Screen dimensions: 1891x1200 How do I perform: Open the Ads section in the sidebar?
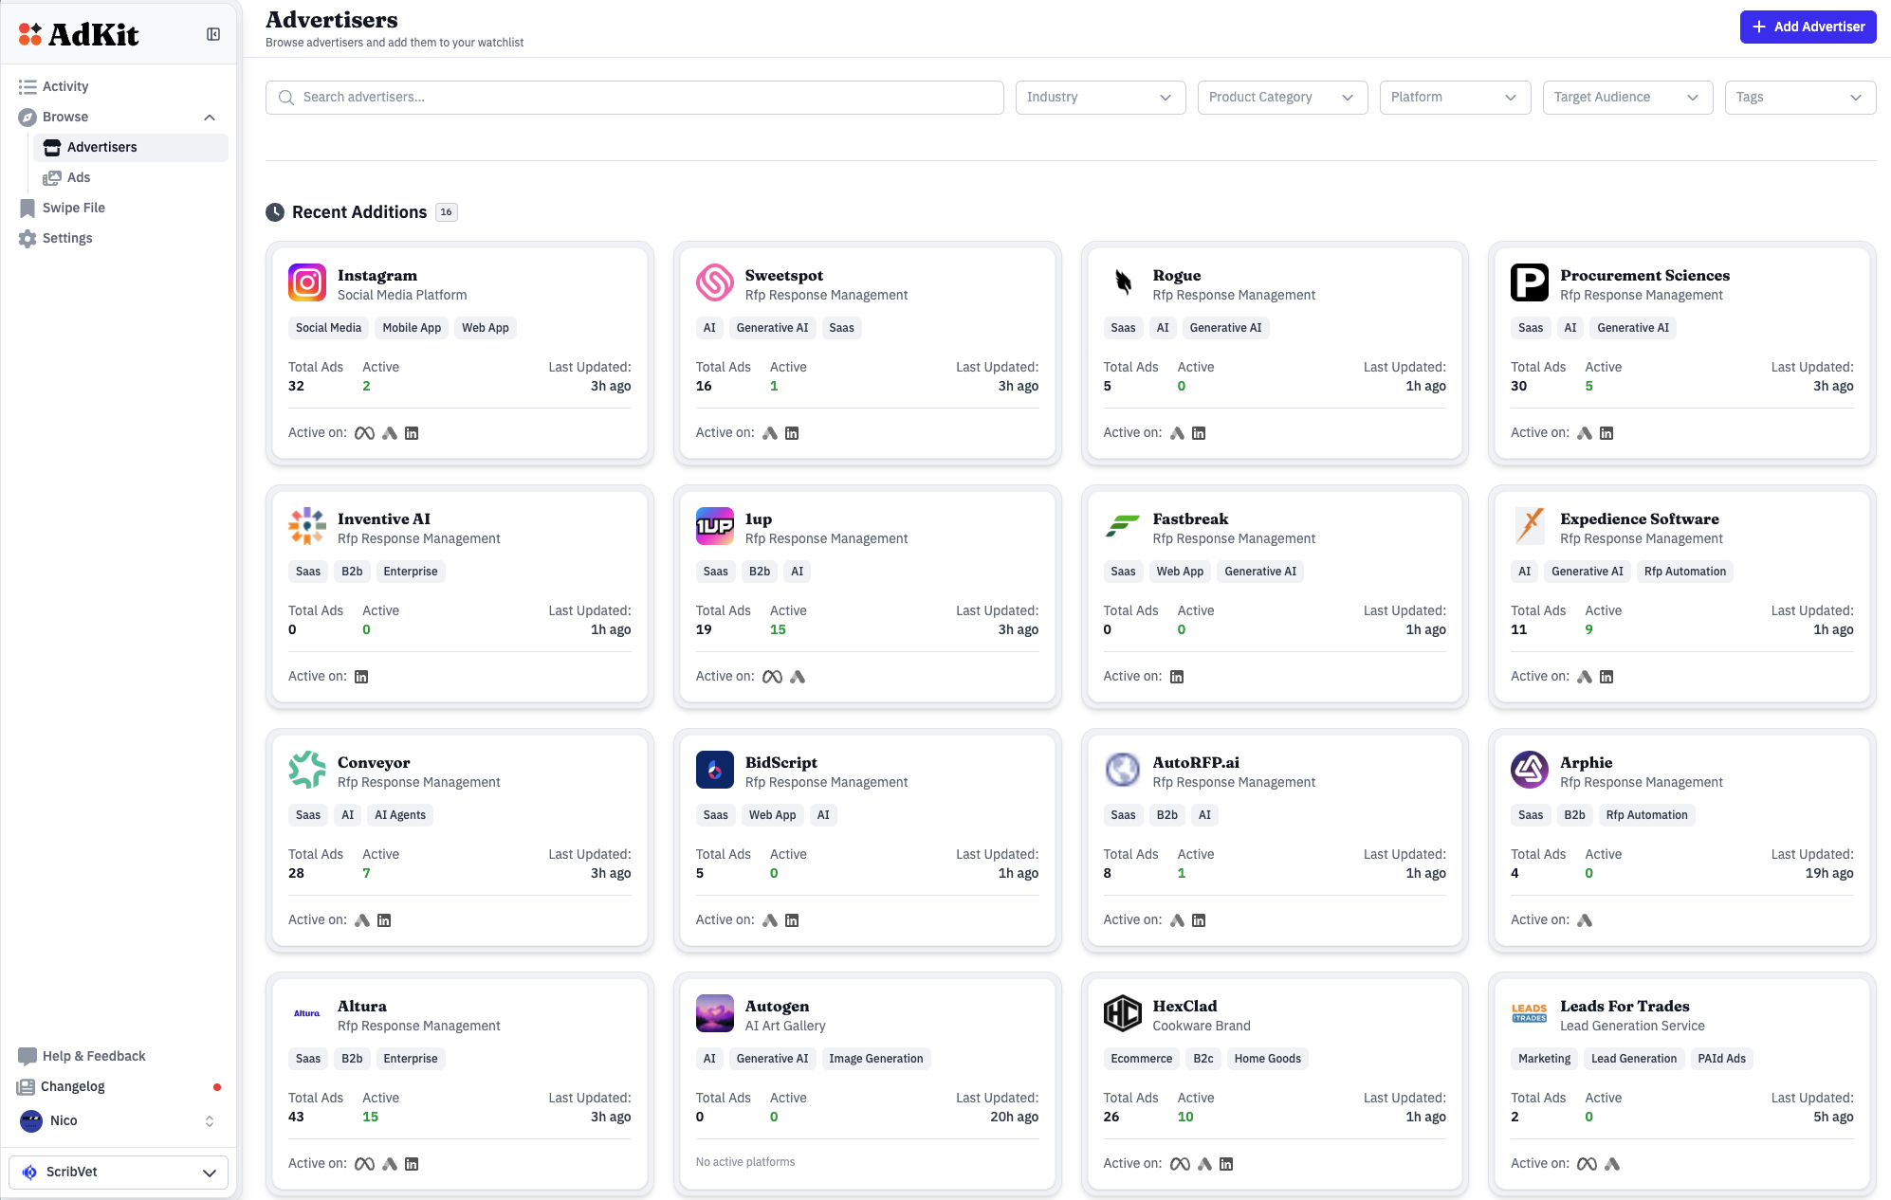[80, 177]
